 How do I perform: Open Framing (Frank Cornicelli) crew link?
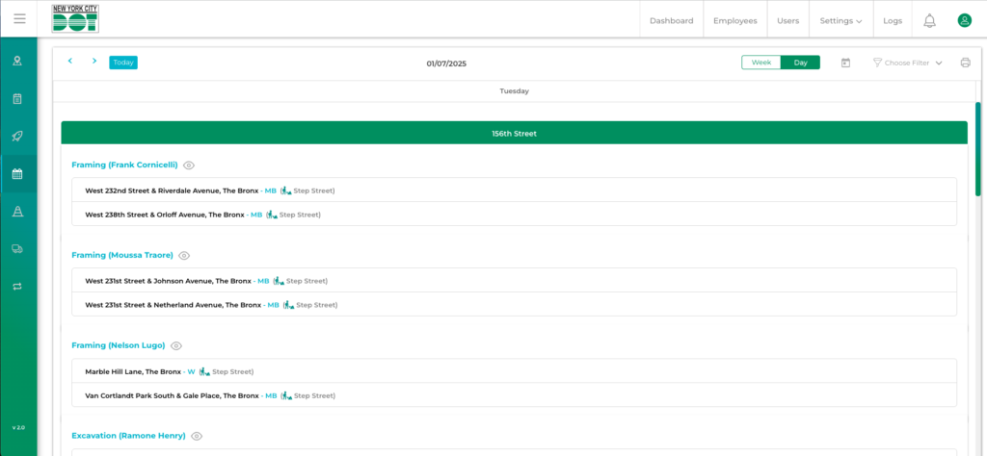point(124,165)
